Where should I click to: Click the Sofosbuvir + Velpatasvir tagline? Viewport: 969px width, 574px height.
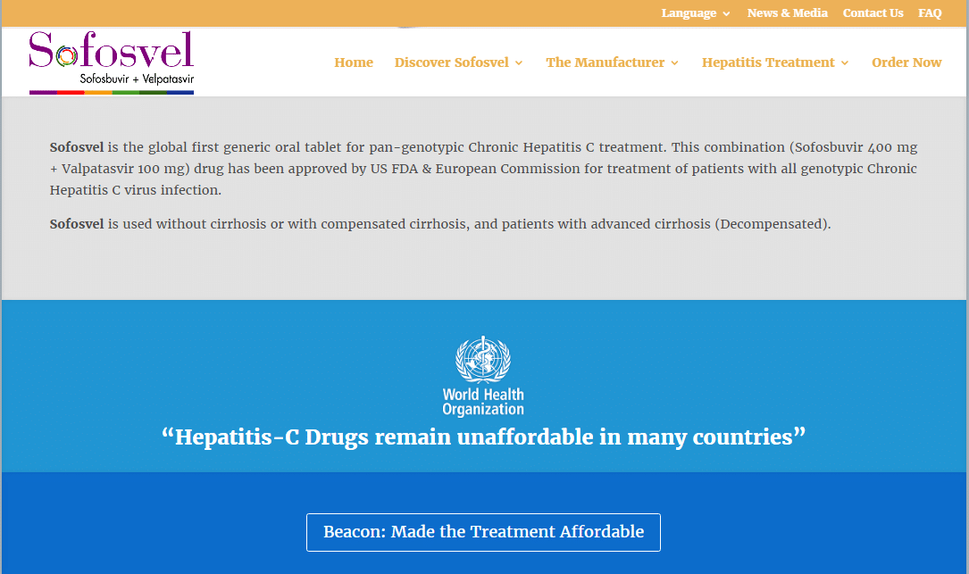coord(137,79)
